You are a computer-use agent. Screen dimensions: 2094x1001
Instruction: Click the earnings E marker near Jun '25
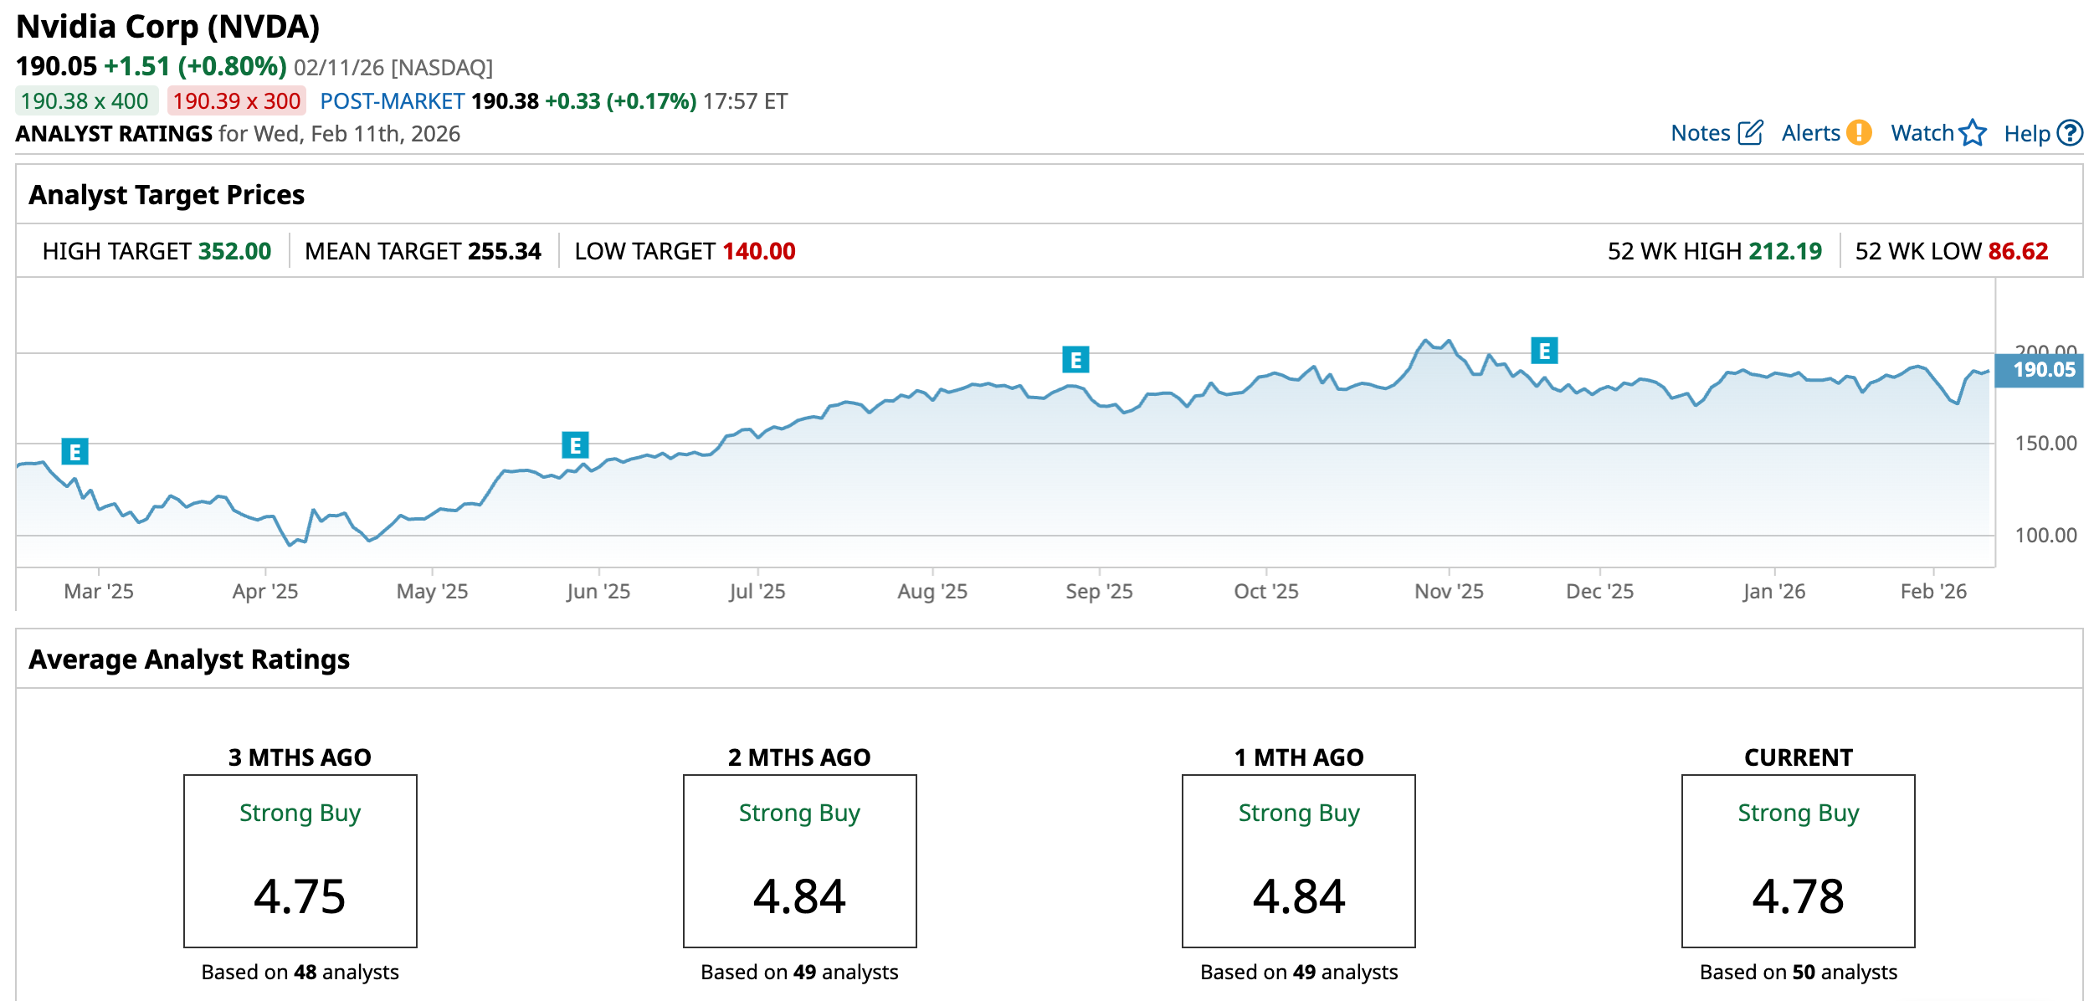(575, 445)
